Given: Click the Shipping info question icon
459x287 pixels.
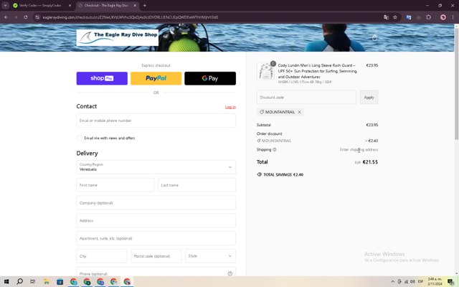Looking at the screenshot, I should coord(275,150).
